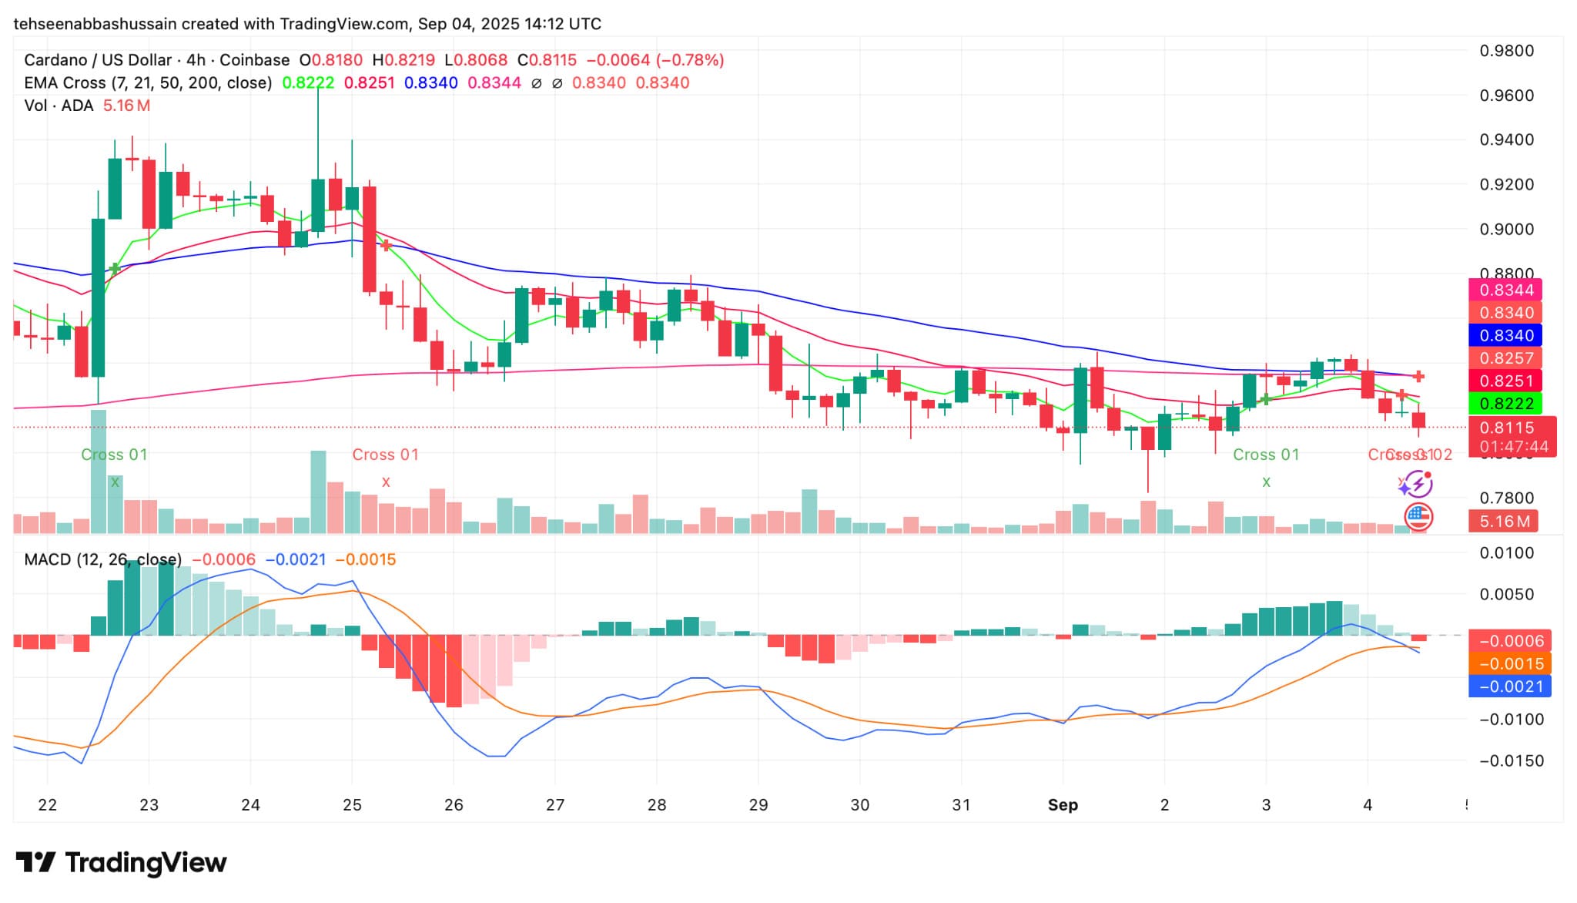
Task: Click the green x below Sep 3 Cross 01
Action: [x=1266, y=482]
